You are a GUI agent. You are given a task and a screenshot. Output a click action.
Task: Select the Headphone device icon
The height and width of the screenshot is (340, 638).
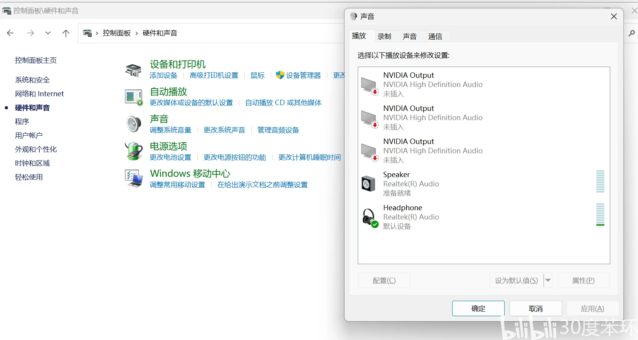(370, 218)
